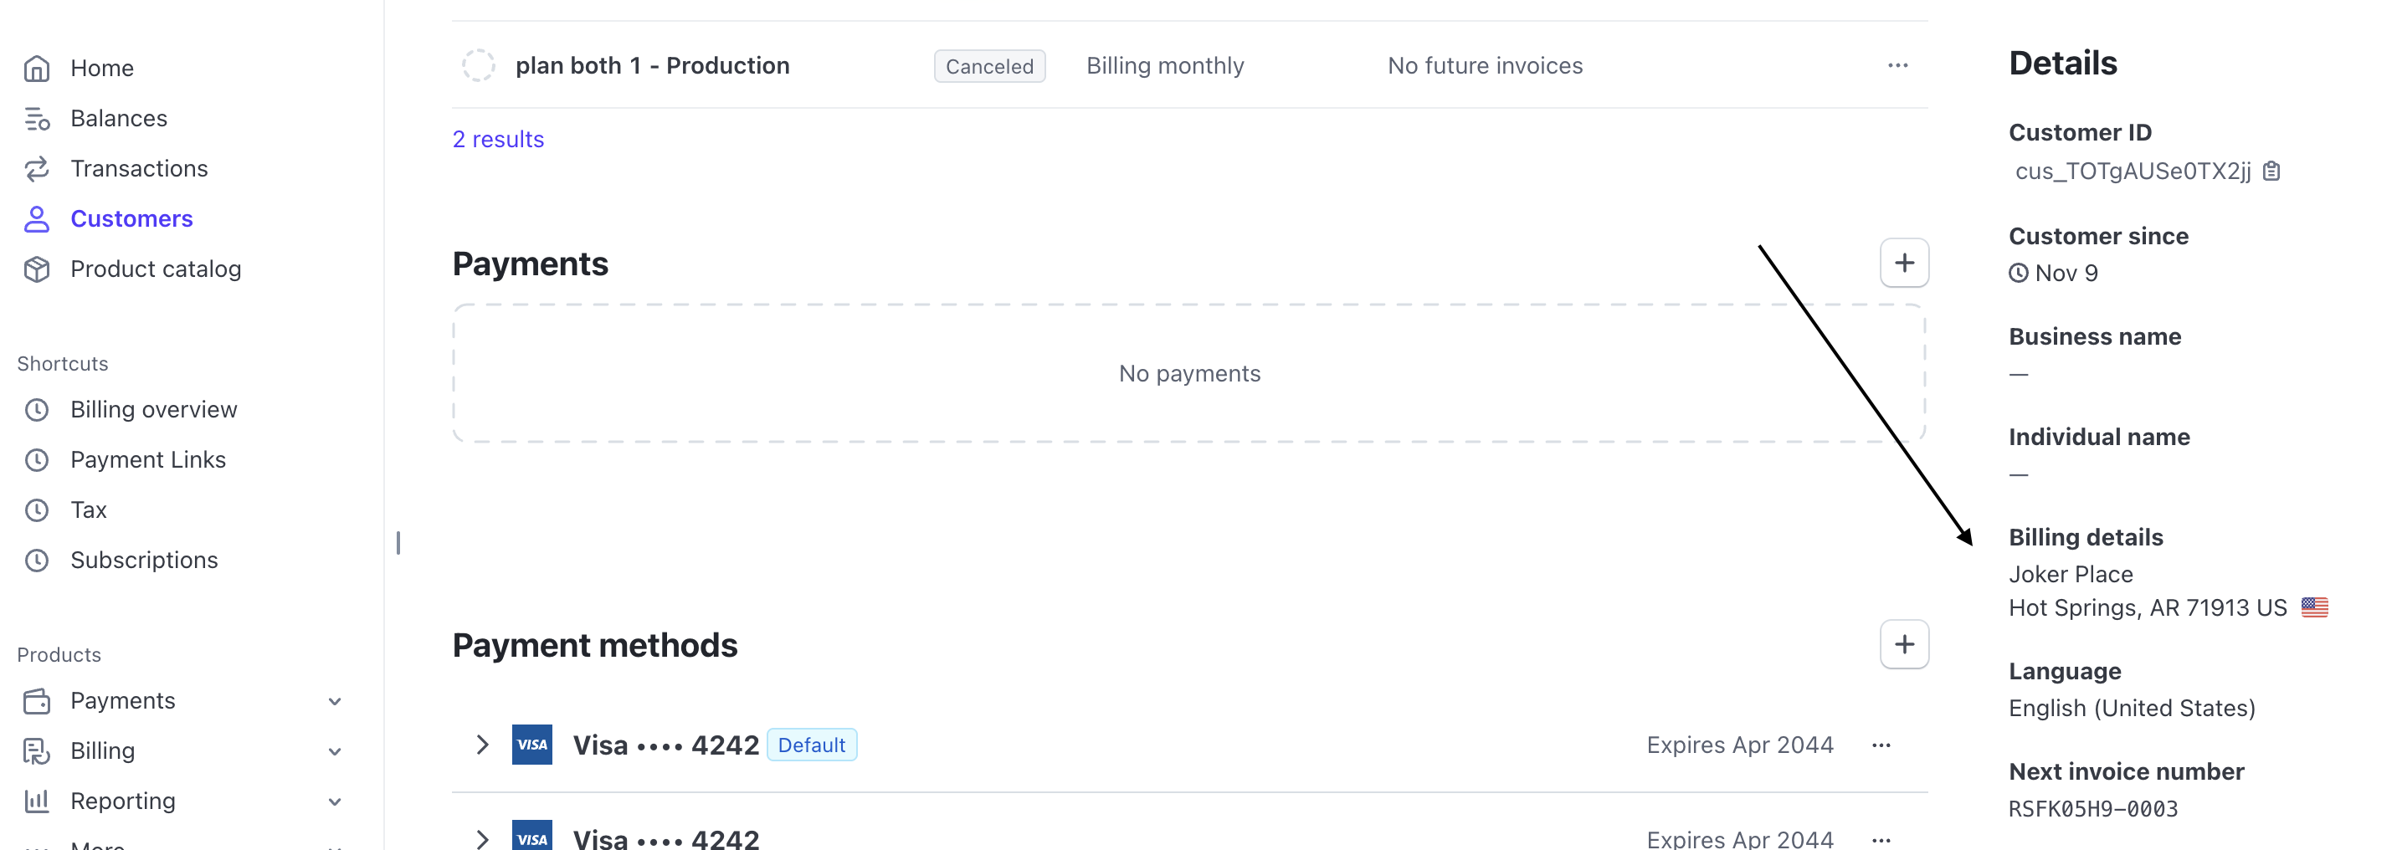This screenshot has width=2397, height=850.
Task: Select the Tax shortcut icon
Action: tap(37, 509)
